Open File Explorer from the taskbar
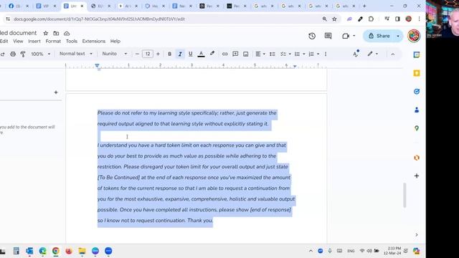The image size is (459, 258). tap(82, 251)
